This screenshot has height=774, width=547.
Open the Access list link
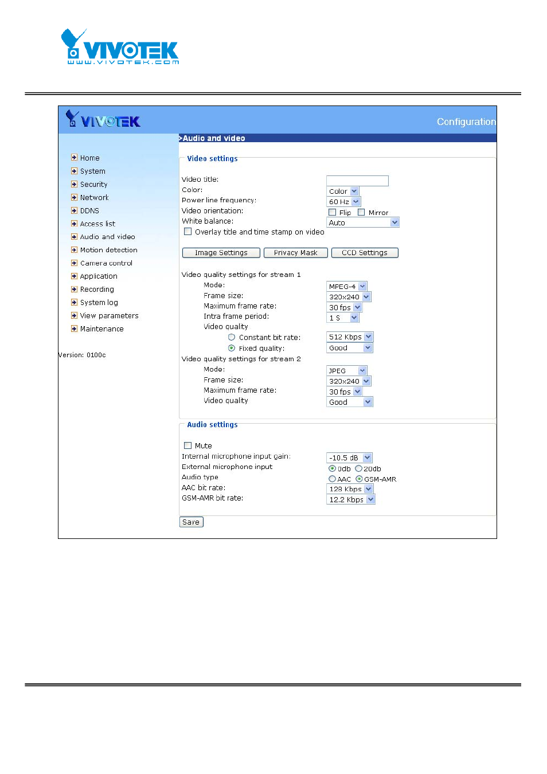pyautogui.click(x=97, y=224)
